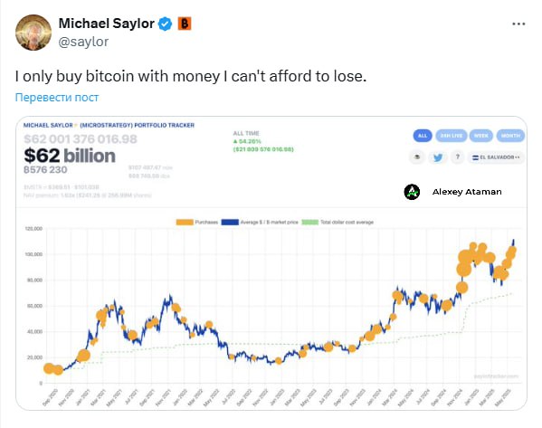
Task: Click the orange B affiliate badge
Action: pyautogui.click(x=185, y=24)
